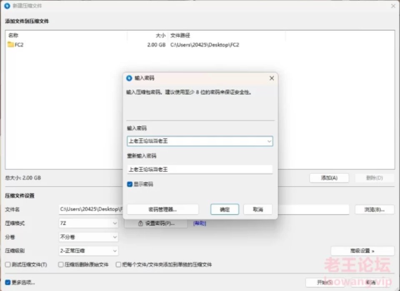
Task: Click 取消 in the password dialog
Action: [x=258, y=209]
